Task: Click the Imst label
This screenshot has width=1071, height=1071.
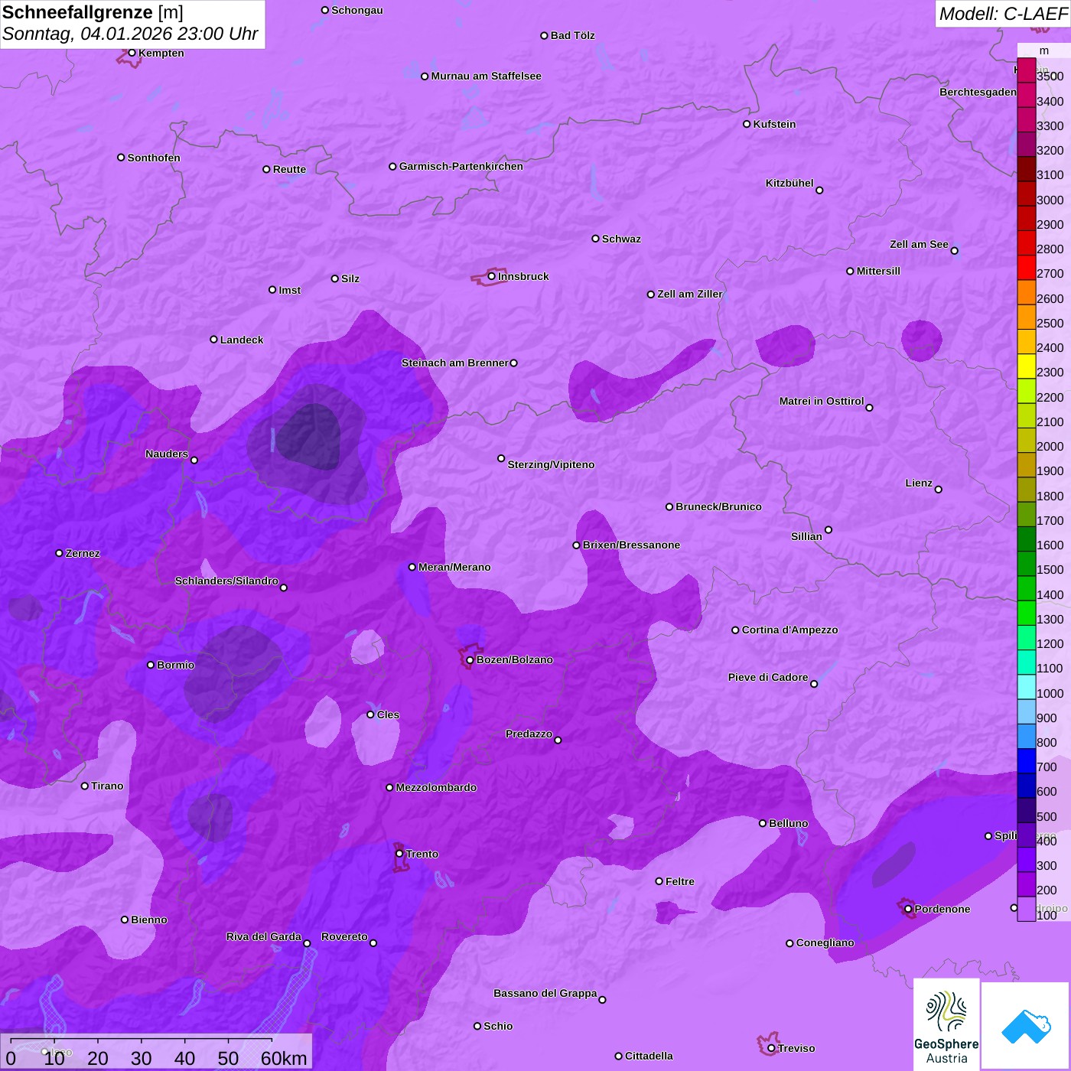Action: (x=289, y=290)
